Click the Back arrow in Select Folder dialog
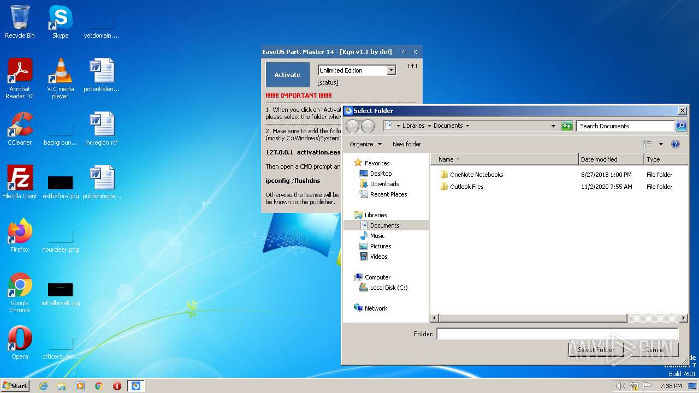 tap(353, 126)
